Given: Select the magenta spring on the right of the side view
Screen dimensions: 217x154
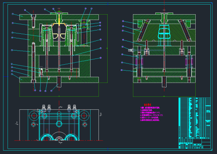Looking at the screenshot, I should [189, 61].
